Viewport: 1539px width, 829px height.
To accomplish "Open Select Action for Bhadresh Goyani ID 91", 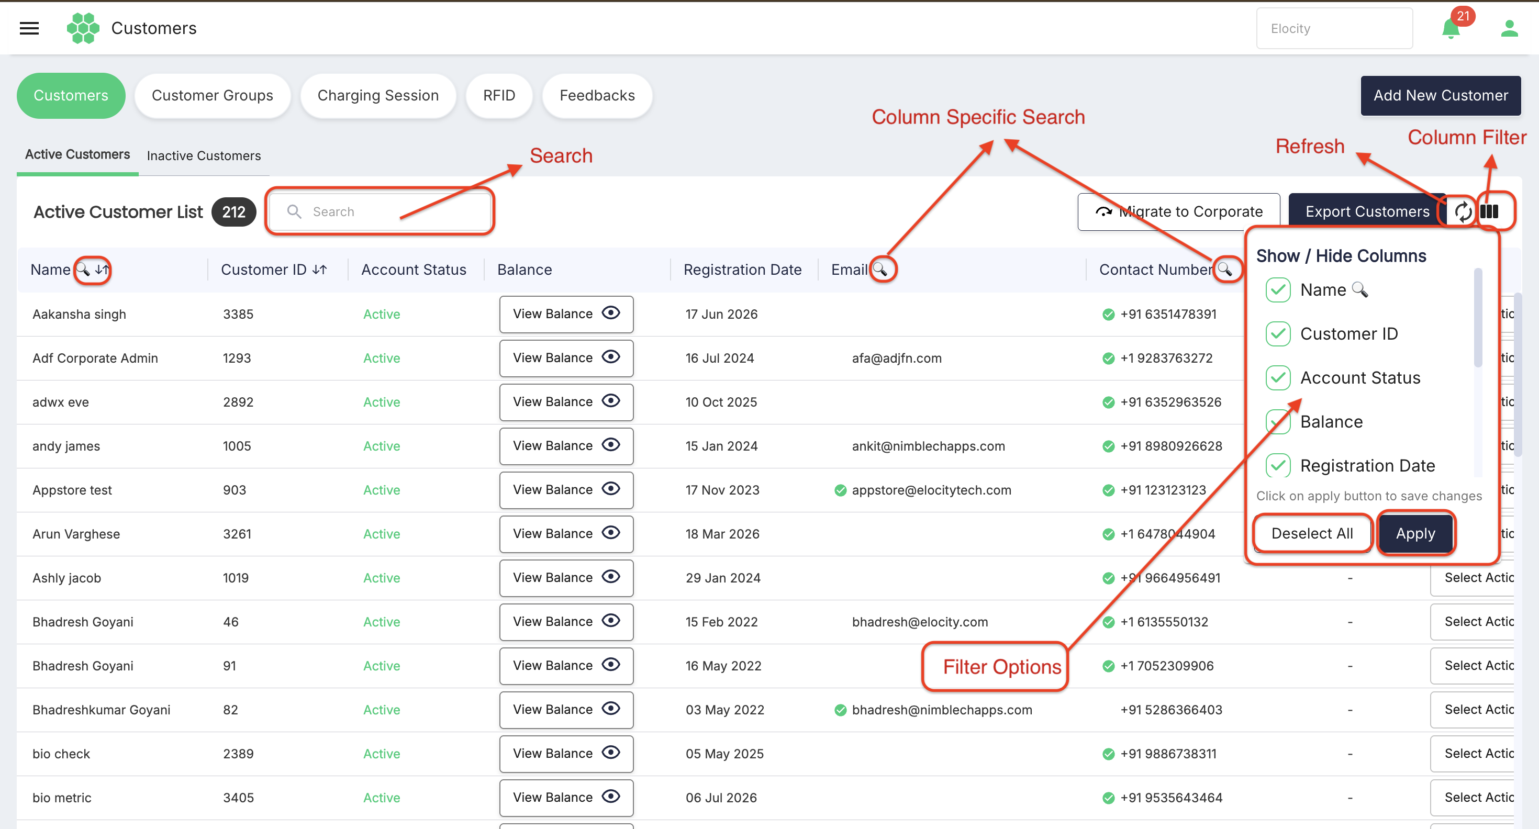I will coord(1472,665).
